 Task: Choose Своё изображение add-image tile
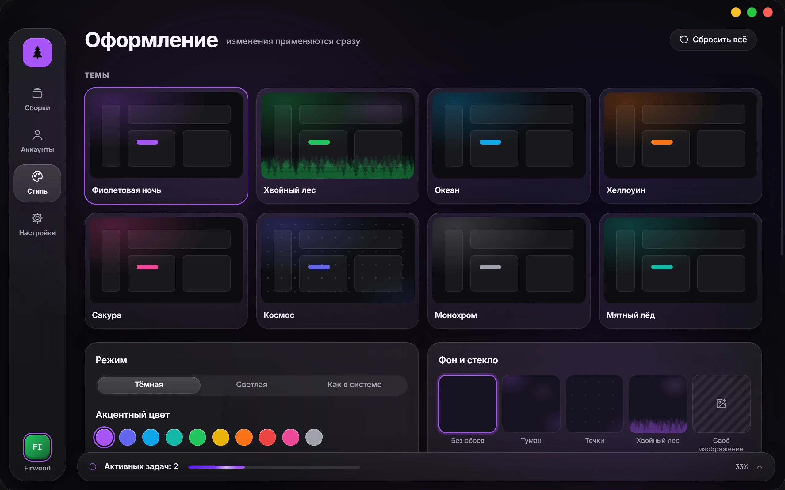click(721, 404)
